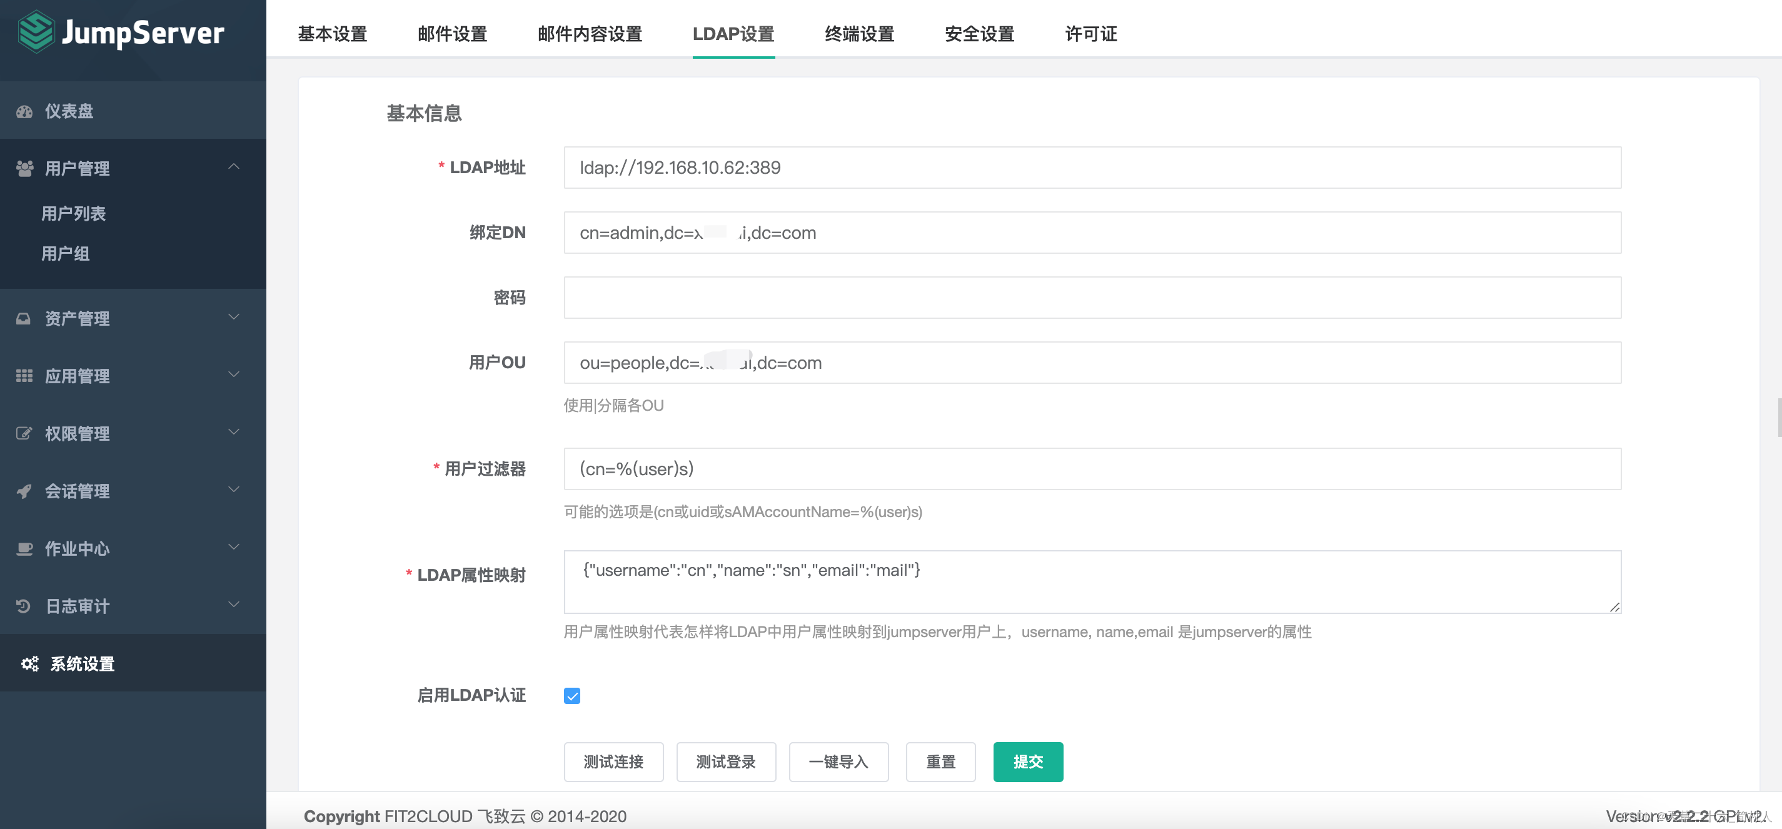Click the JumpServer logo icon
This screenshot has height=829, width=1782.
click(36, 32)
